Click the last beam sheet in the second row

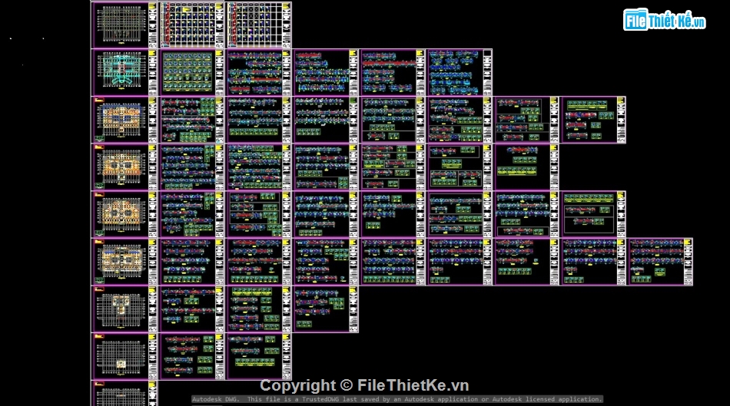(x=459, y=72)
